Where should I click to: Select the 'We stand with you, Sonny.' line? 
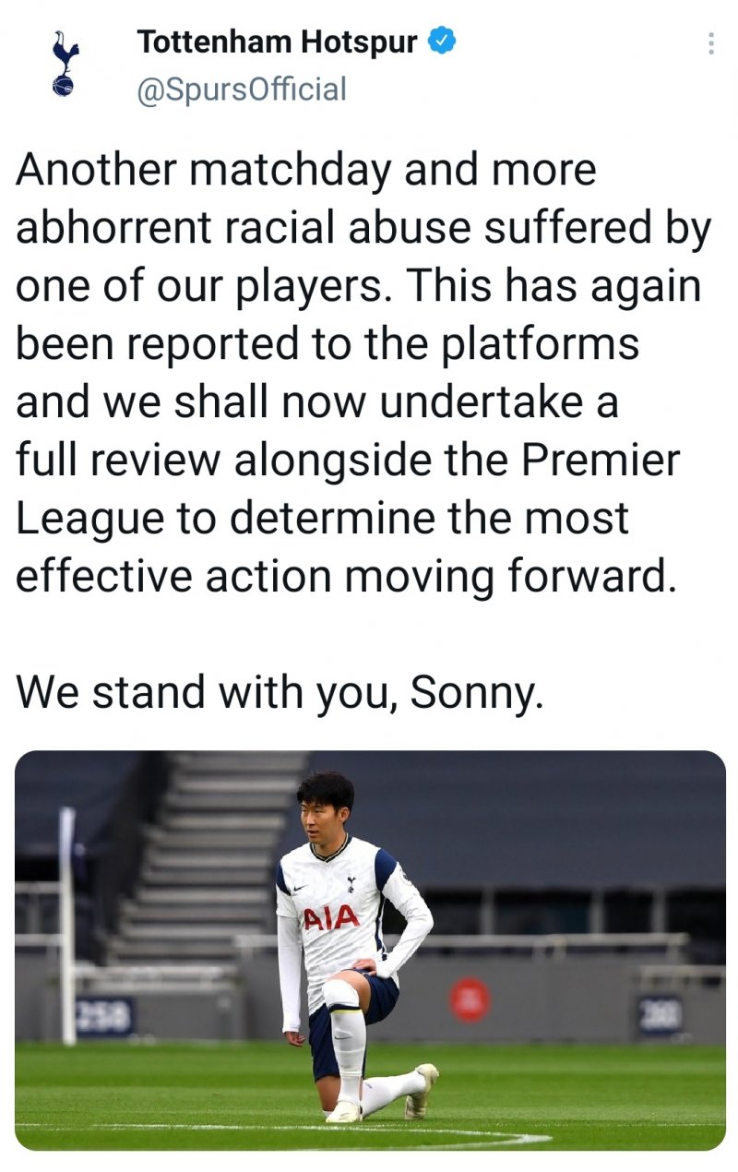pyautogui.click(x=280, y=693)
